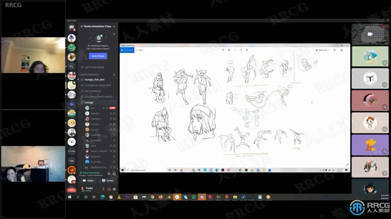
Task: Open After Effects icon on host taskbar
Action: pyautogui.click(x=127, y=197)
